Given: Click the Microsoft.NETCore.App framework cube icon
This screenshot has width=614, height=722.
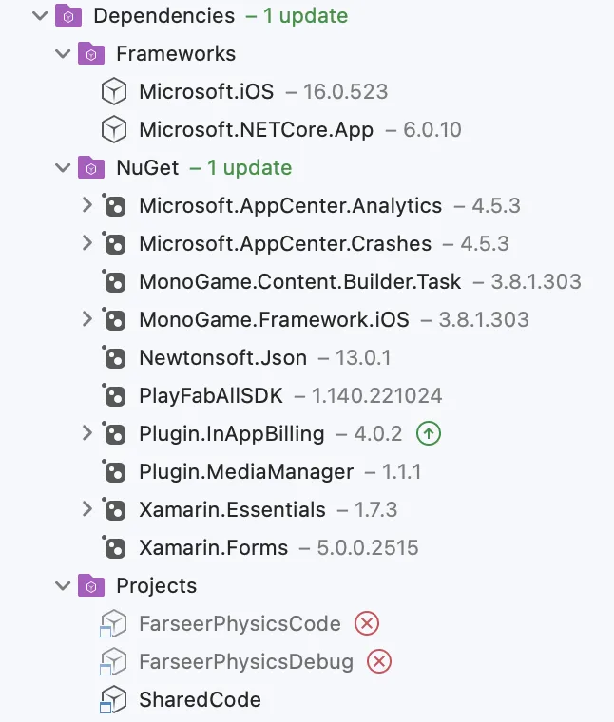Looking at the screenshot, I should pyautogui.click(x=114, y=130).
